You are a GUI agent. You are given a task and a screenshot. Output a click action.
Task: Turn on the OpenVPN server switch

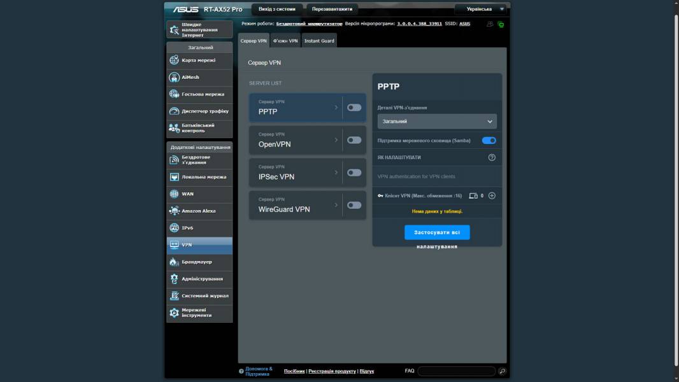pos(354,140)
